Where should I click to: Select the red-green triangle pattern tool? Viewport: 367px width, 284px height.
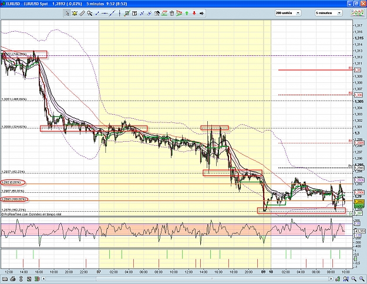[x=179, y=14]
